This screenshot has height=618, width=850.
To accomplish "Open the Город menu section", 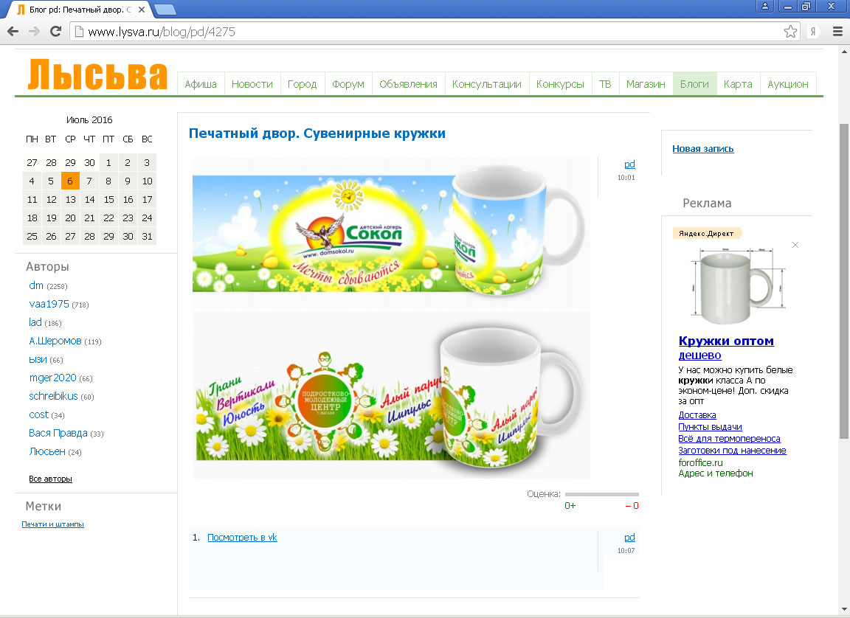I will tap(302, 84).
